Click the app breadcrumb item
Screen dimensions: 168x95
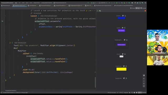pyautogui.click(x=16, y=3)
